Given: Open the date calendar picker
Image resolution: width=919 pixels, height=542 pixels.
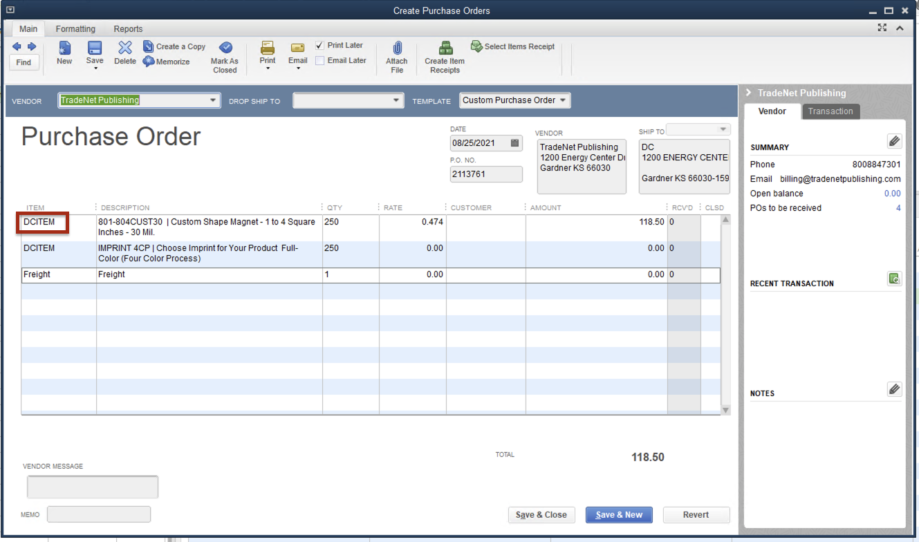Looking at the screenshot, I should click(x=514, y=143).
